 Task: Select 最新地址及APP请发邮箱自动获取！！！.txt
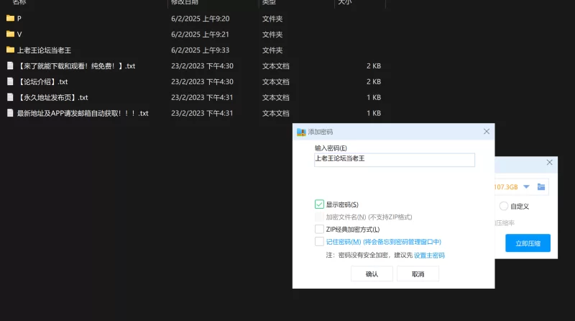pyautogui.click(x=83, y=113)
